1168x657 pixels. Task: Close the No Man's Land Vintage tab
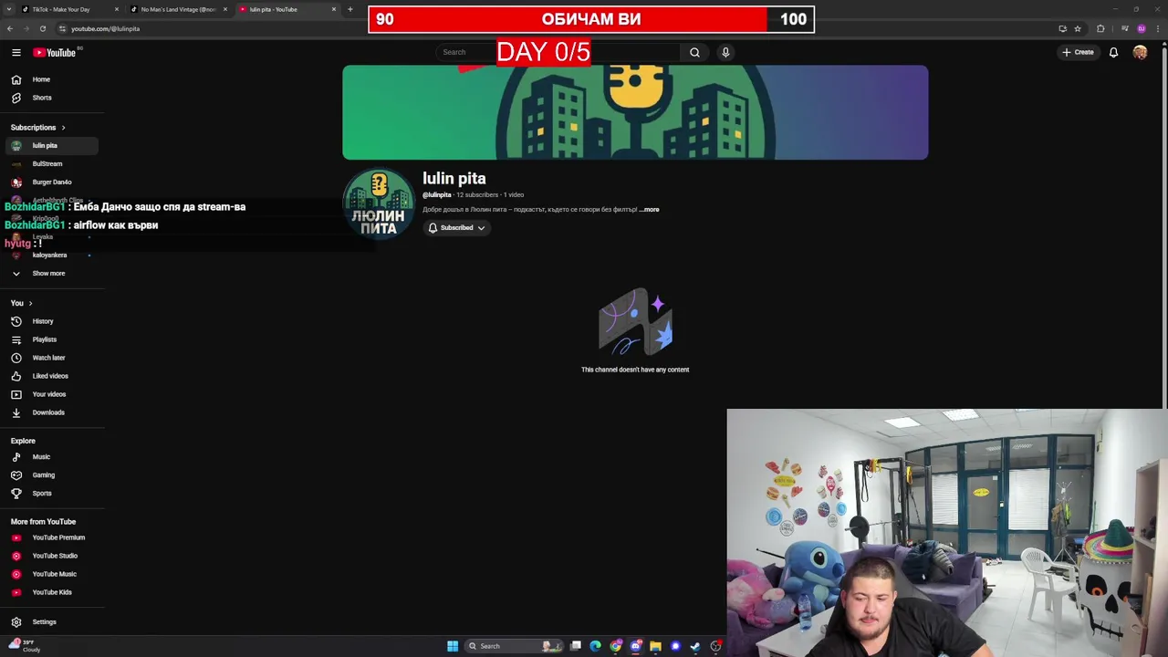[225, 9]
